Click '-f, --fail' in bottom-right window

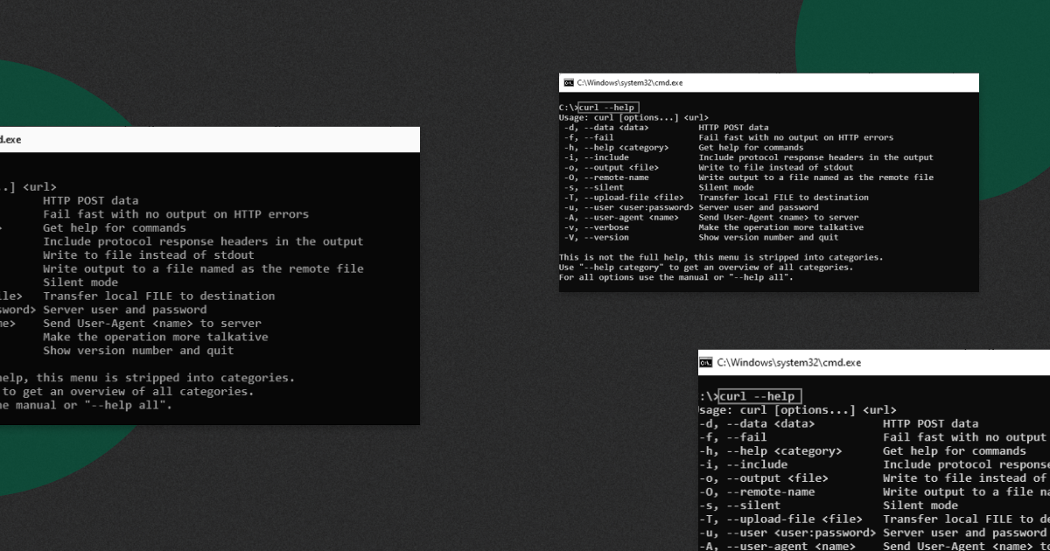[733, 437]
